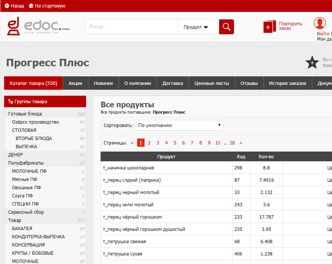Click the Войти login link
The height and width of the screenshot is (264, 332).
coord(323,34)
